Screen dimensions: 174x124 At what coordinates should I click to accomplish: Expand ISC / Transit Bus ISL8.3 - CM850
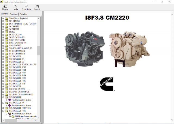point(3,24)
